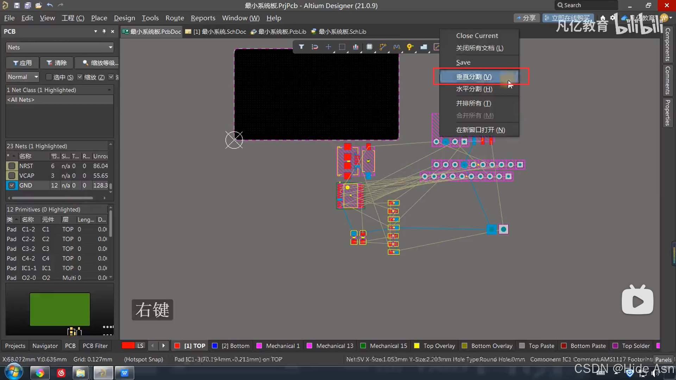Screen dimensions: 676x380
Task: Open File Explorer from taskbar
Action: coord(81,373)
